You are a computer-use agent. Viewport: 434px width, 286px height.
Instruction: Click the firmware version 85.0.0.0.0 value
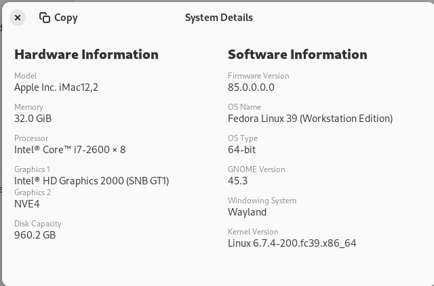point(251,87)
